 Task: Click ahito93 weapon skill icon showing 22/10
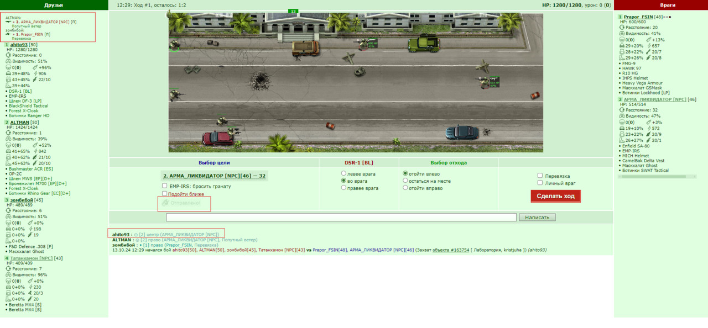(x=36, y=80)
